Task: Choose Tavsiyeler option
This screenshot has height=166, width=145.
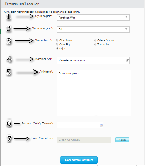Action: [95, 44]
